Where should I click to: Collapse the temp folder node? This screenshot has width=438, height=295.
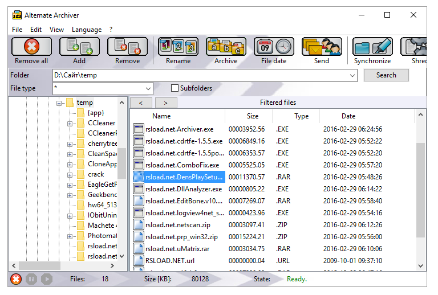(59, 103)
